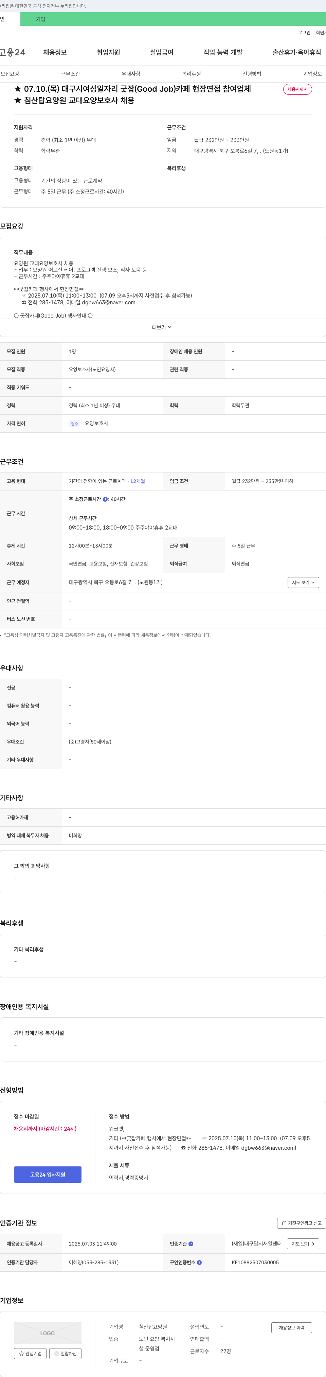Viewport: 326px width, 1377px height.
Task: Click '(준)고령자(50세이상)' 우대조건 value
Action: coord(90,742)
